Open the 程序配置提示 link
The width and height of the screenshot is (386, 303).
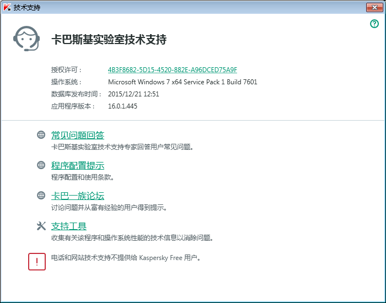pyautogui.click(x=78, y=165)
